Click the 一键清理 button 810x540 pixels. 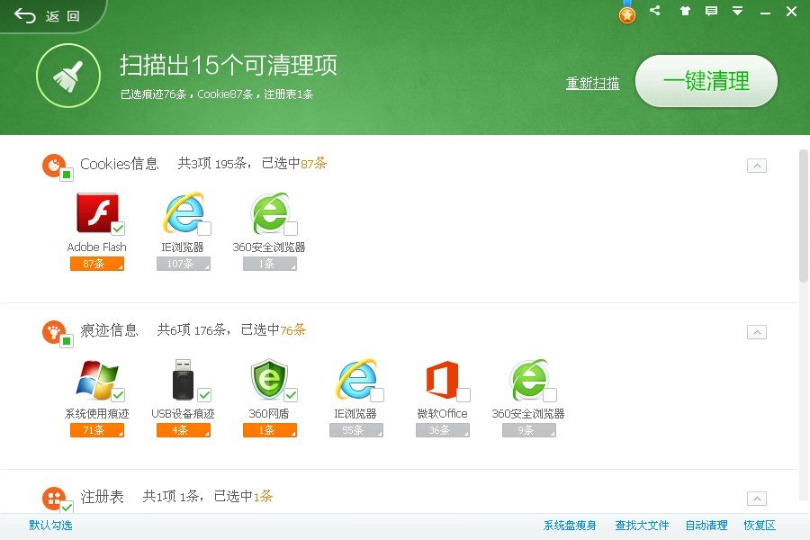point(706,81)
